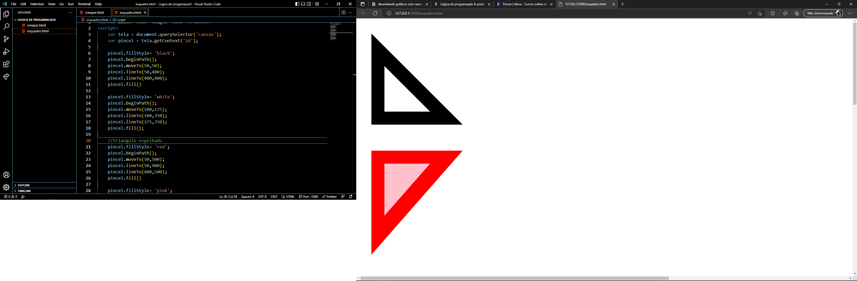Change indentation via Spaces: 4

click(248, 197)
